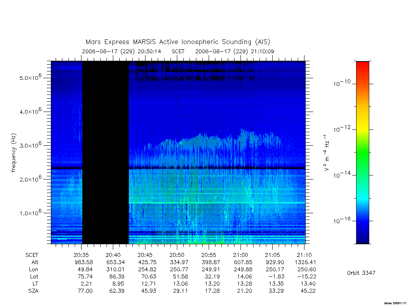The image size is (407, 305).
Task: Click the 1.0×10^6 frequency axis label
Action: coord(31,212)
